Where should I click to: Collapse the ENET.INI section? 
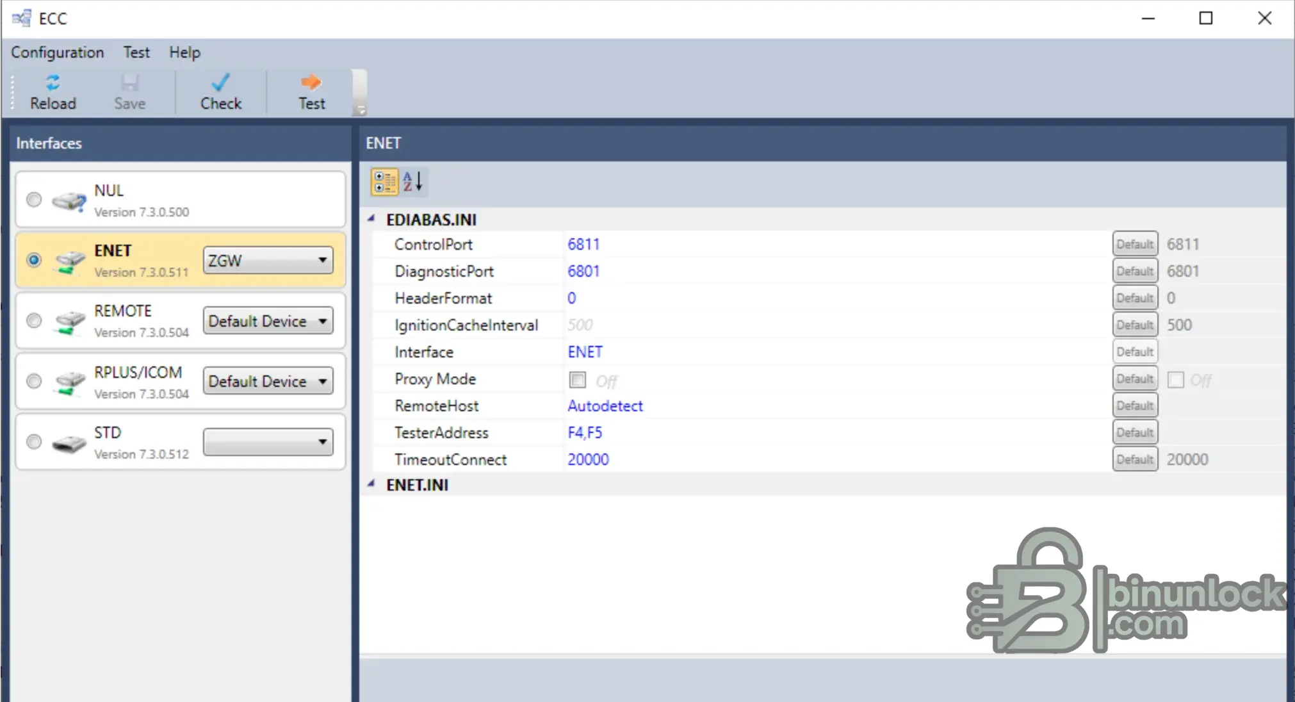[371, 484]
